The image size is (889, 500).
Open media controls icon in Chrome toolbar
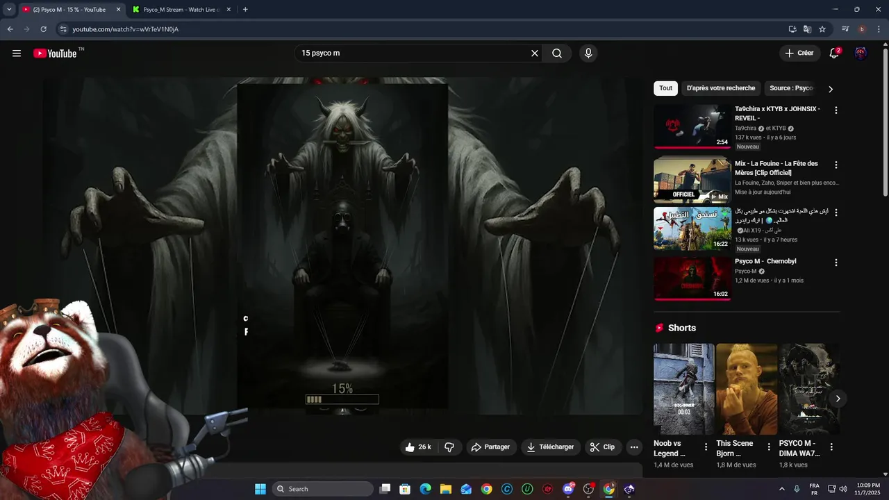point(845,29)
